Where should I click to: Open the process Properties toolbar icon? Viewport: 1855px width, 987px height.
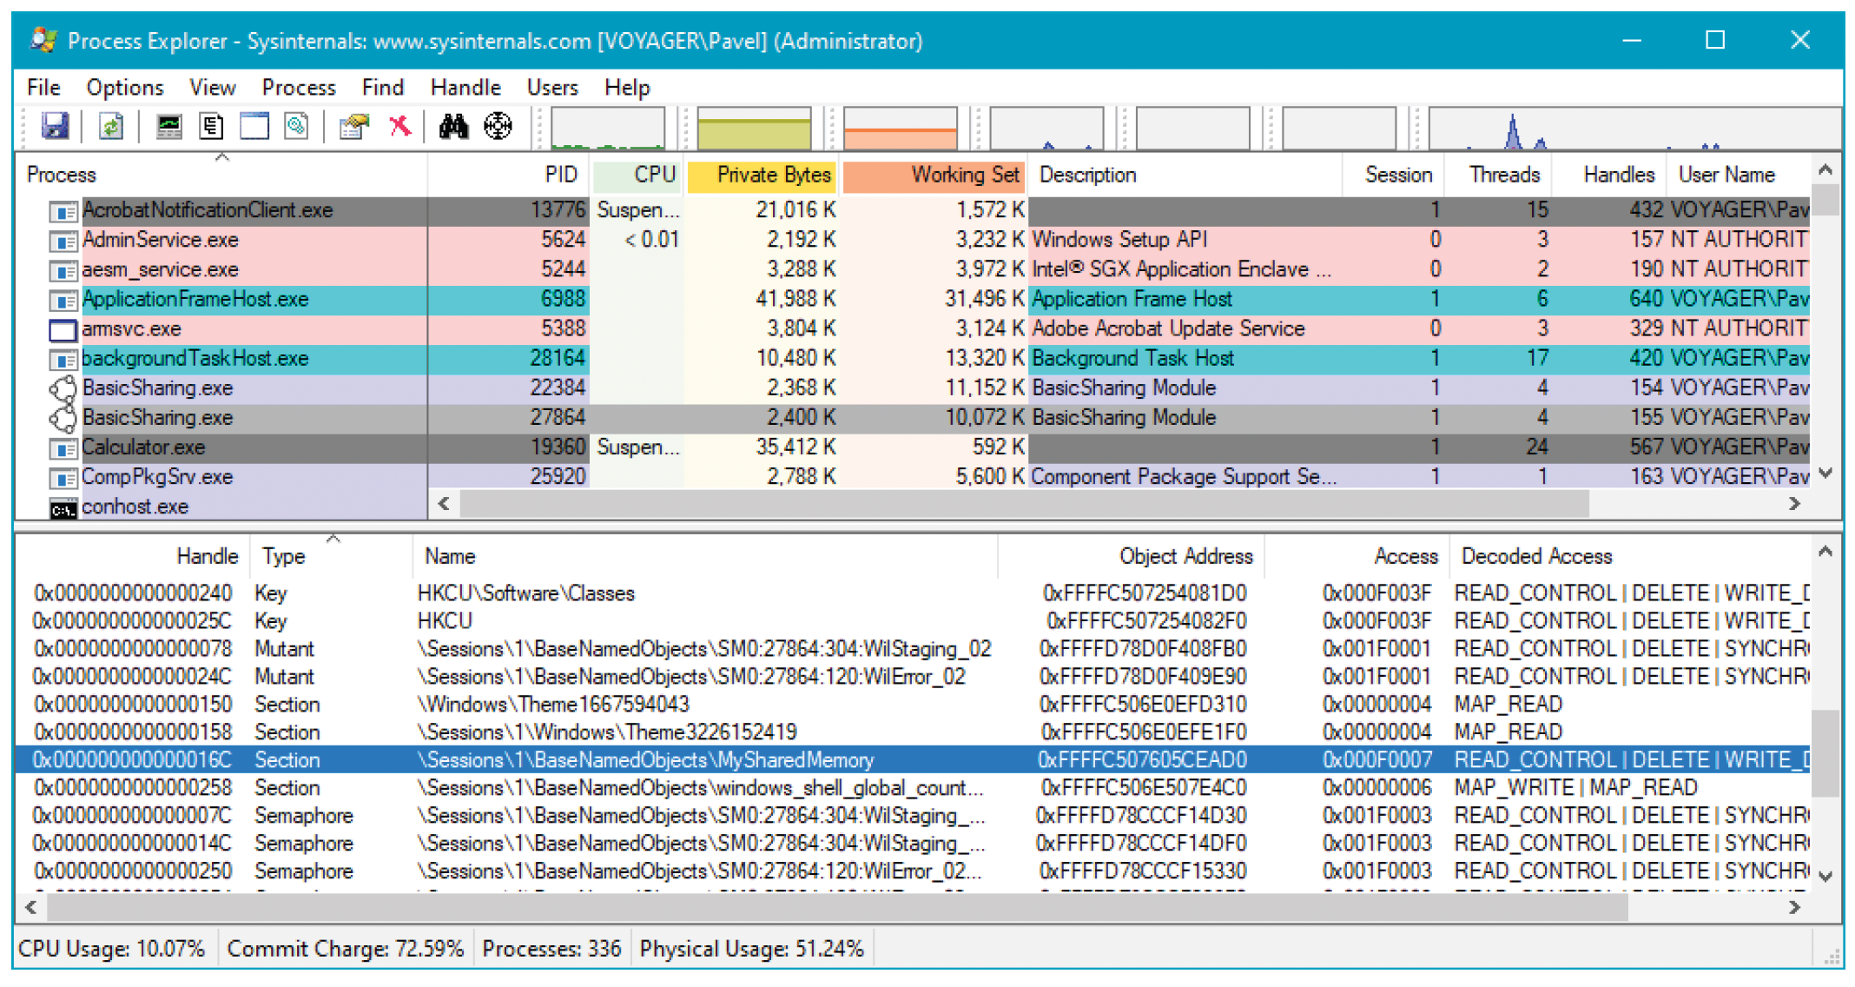tap(354, 127)
